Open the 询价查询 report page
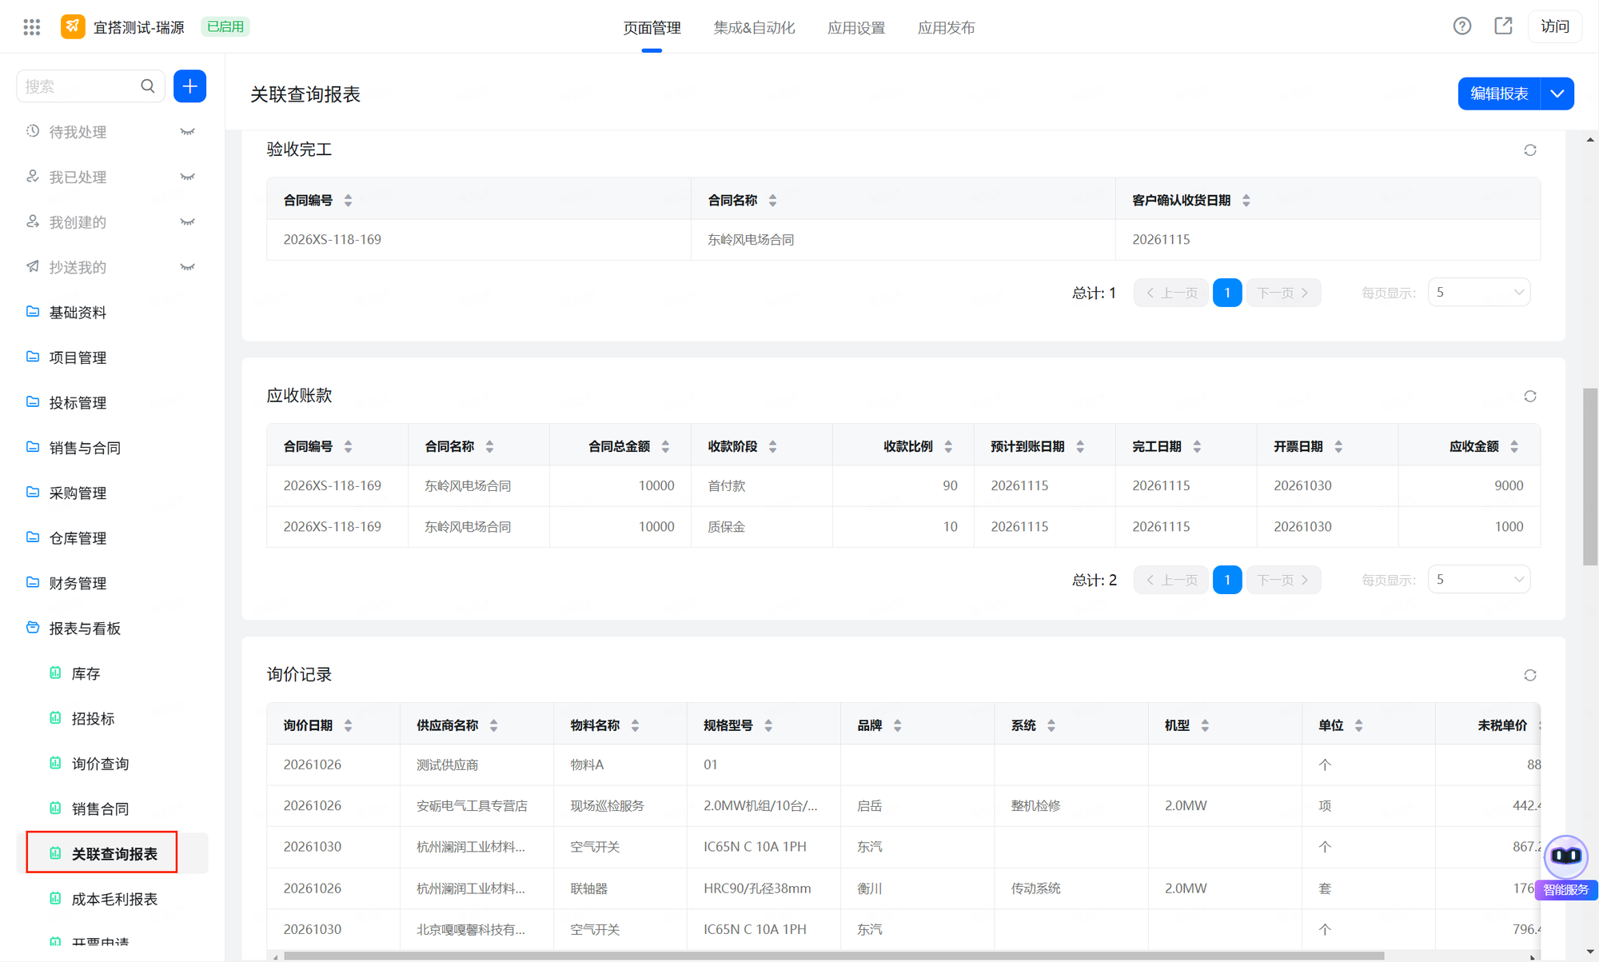The height and width of the screenshot is (962, 1599). (100, 764)
